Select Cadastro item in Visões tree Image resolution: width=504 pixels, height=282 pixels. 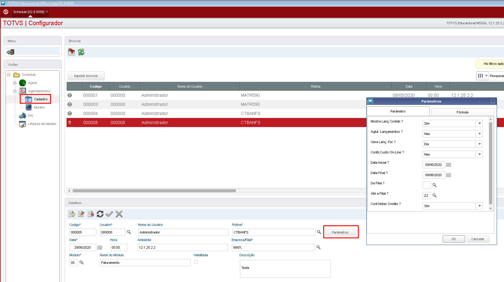(x=41, y=99)
